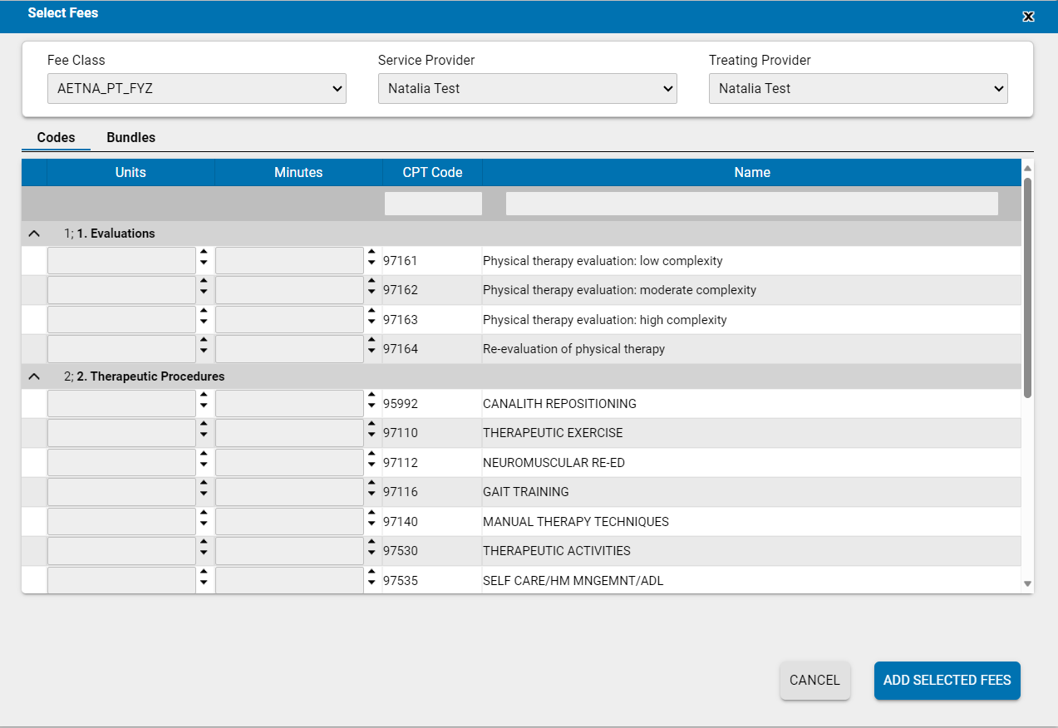Click the ADD SELECTED FEES button
The image size is (1058, 728).
tap(947, 680)
